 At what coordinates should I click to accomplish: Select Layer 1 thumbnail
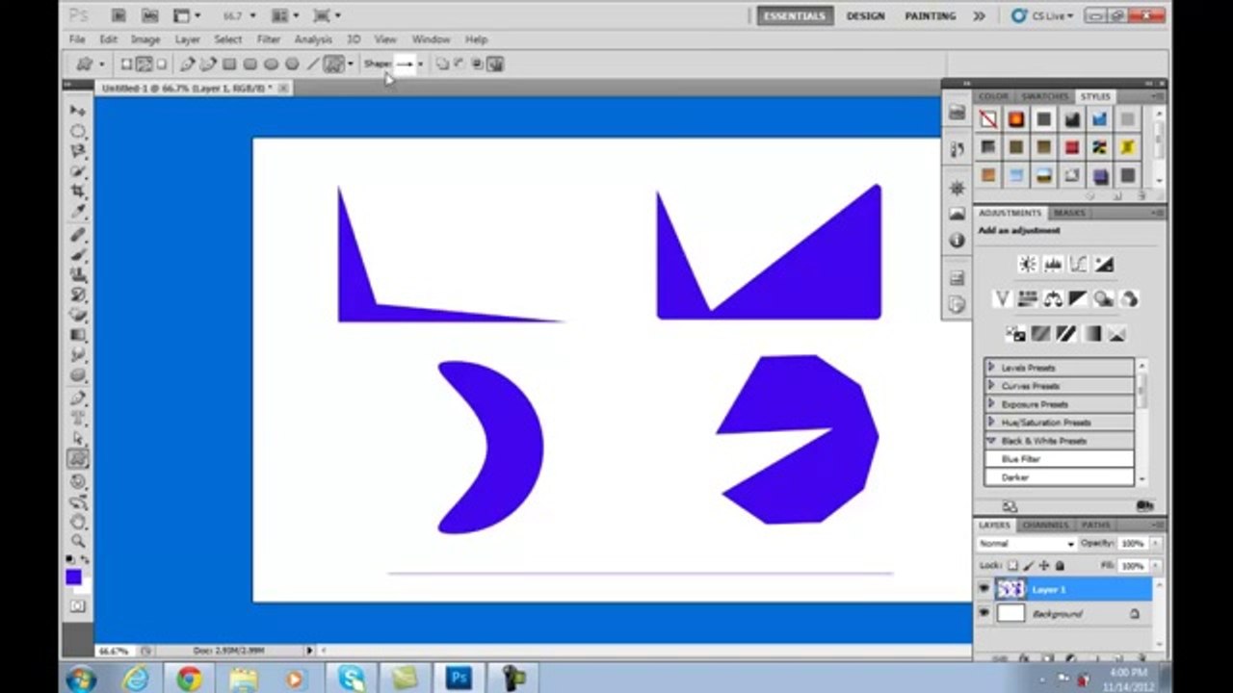click(1010, 589)
